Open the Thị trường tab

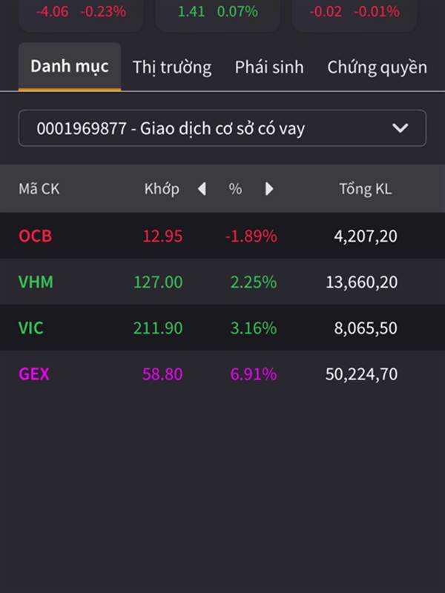(x=172, y=67)
